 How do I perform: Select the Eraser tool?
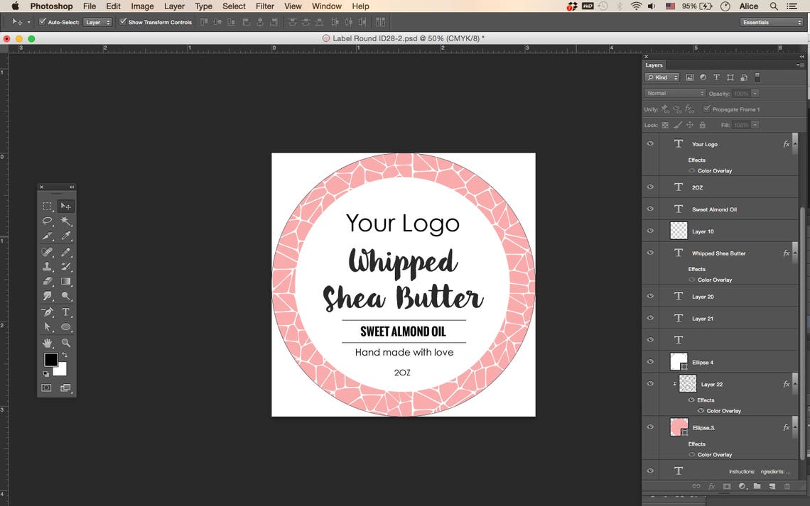pyautogui.click(x=48, y=281)
